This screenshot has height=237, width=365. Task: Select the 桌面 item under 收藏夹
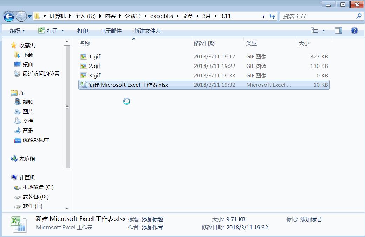point(23,64)
